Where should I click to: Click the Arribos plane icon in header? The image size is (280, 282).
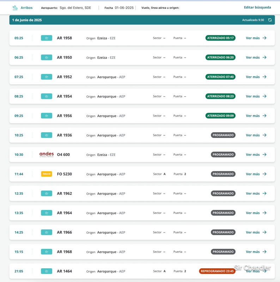(x=15, y=8)
